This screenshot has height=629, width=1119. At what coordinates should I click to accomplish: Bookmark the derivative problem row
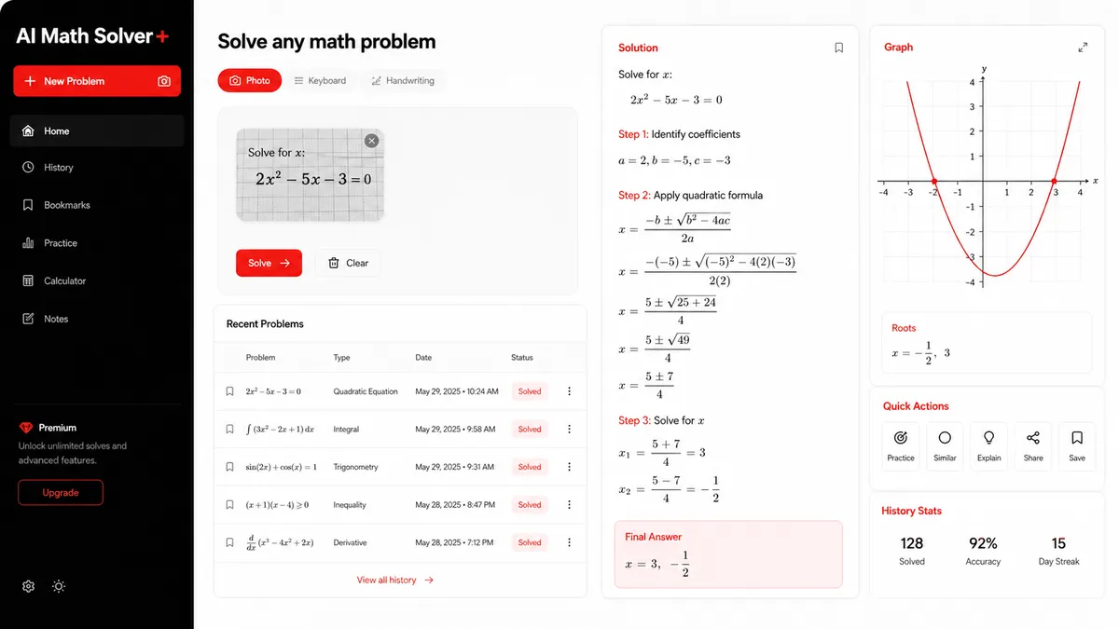click(230, 542)
